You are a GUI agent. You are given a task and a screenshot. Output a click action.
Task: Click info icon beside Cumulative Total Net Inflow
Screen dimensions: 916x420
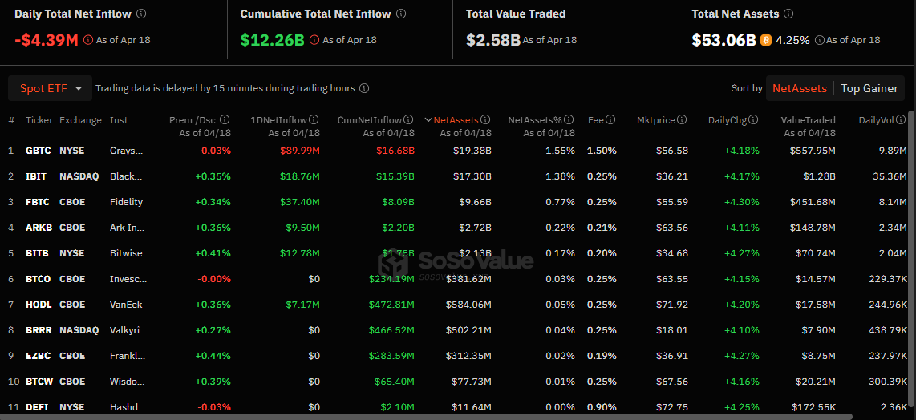coord(401,14)
